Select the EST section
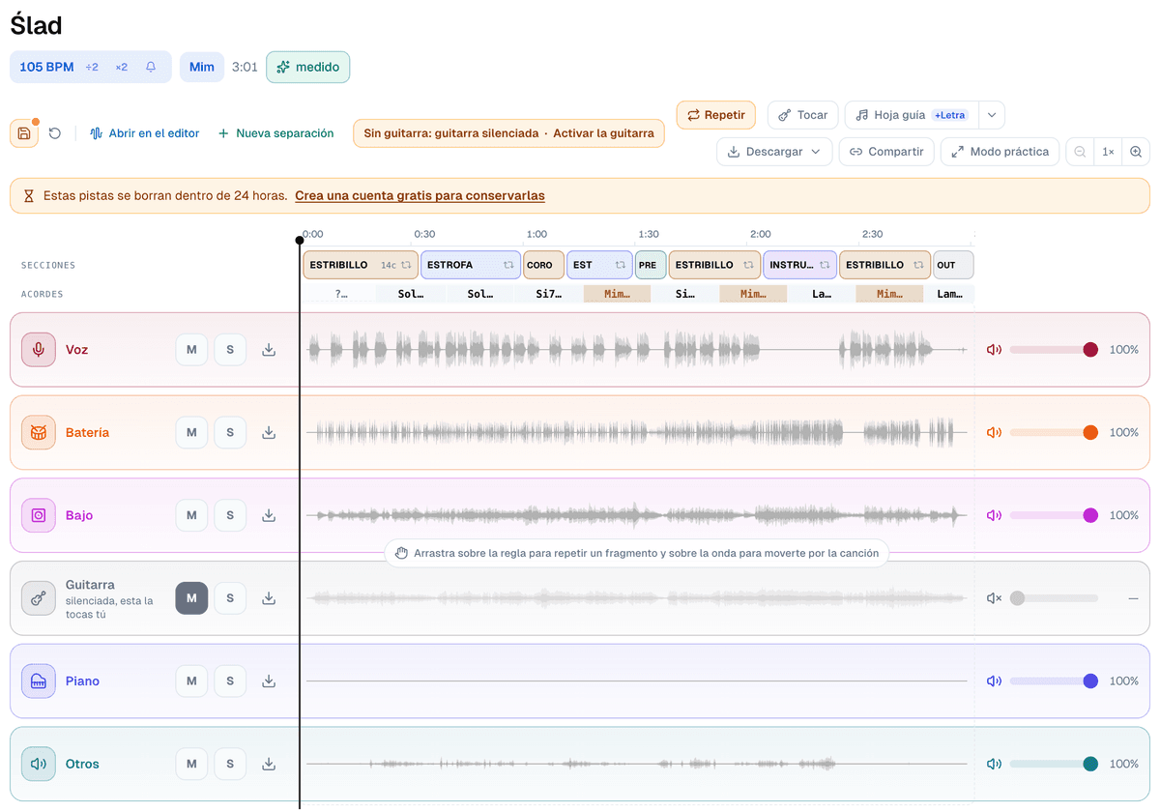 [599, 265]
